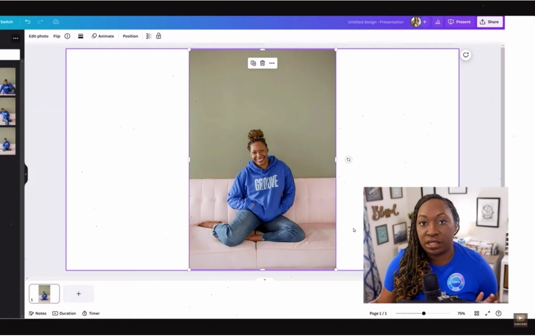Open the side panel three-dot menu
Screen dimensions: 535x336
coord(16,38)
